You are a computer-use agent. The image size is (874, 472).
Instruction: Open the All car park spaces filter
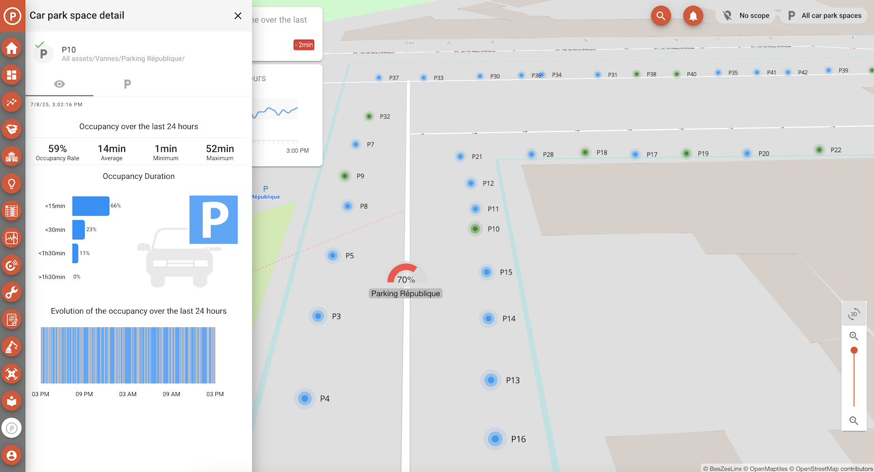coord(825,16)
